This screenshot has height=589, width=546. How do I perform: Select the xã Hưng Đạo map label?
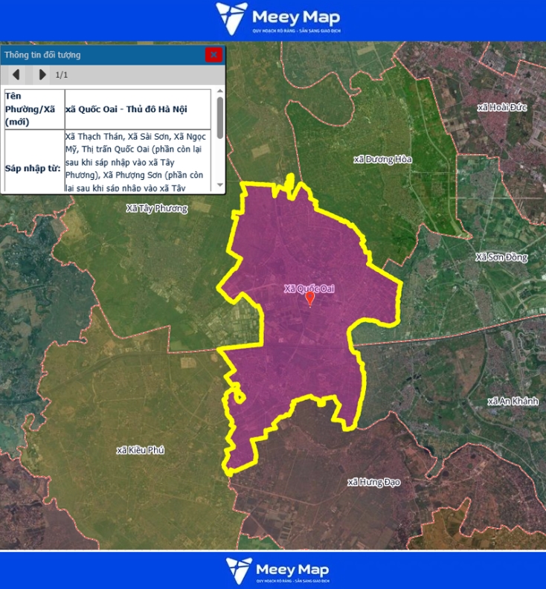(374, 482)
